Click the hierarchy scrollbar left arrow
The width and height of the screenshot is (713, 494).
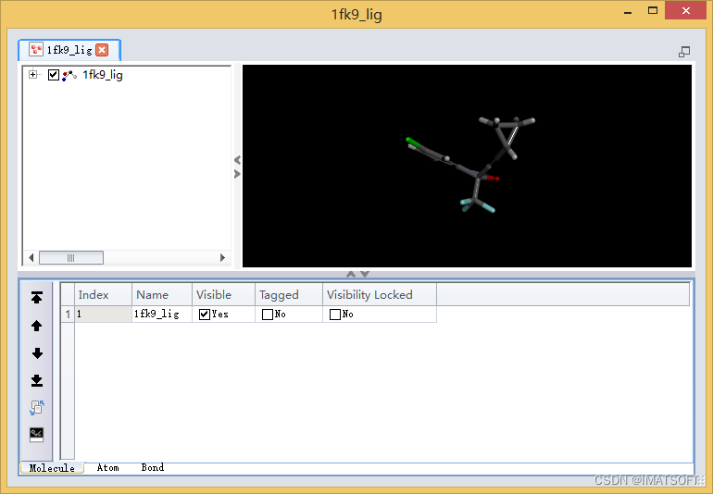(31, 258)
